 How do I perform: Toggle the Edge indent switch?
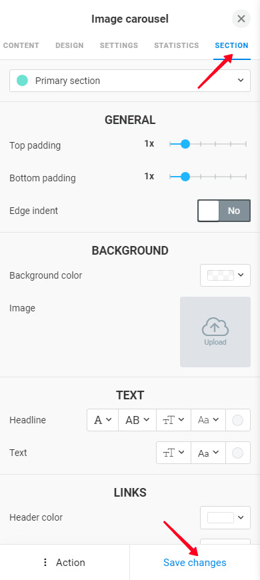(x=224, y=211)
